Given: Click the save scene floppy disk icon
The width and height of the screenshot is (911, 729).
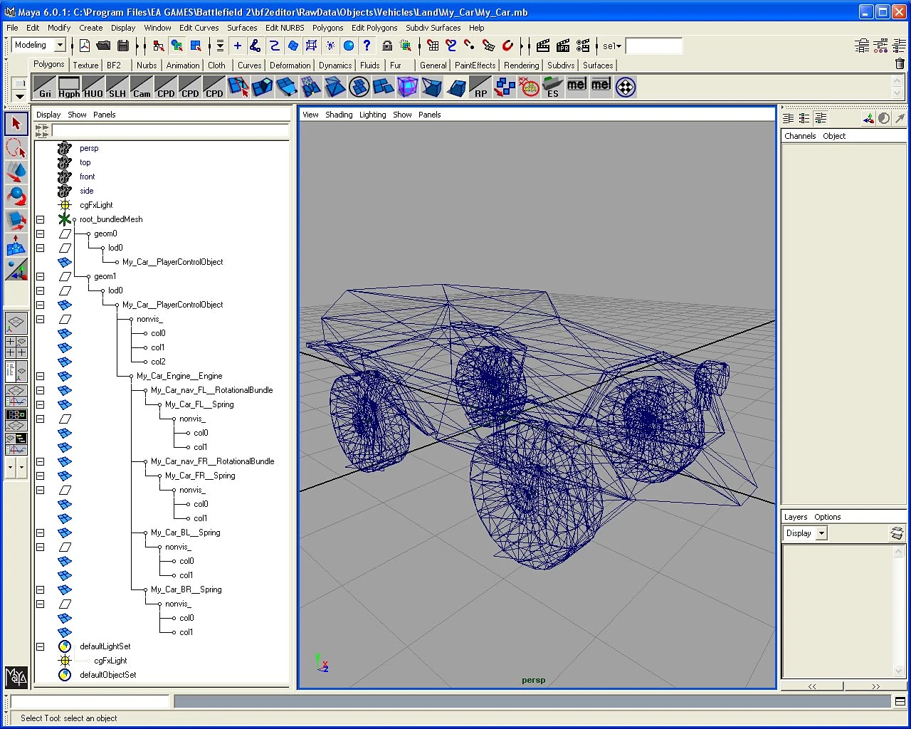Looking at the screenshot, I should [123, 46].
